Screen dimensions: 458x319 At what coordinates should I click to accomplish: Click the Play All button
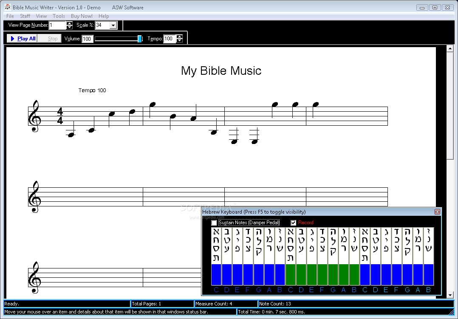point(23,39)
